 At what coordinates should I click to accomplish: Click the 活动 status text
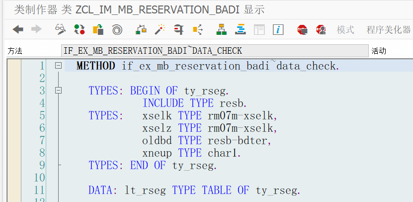(379, 51)
